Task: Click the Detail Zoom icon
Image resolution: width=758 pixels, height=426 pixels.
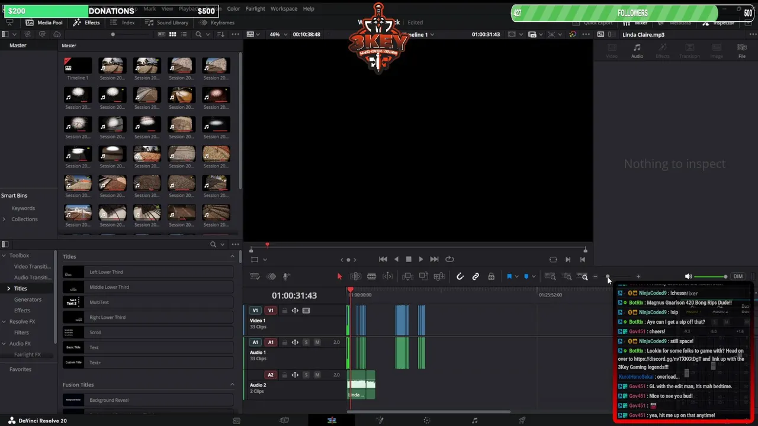Action: click(567, 276)
